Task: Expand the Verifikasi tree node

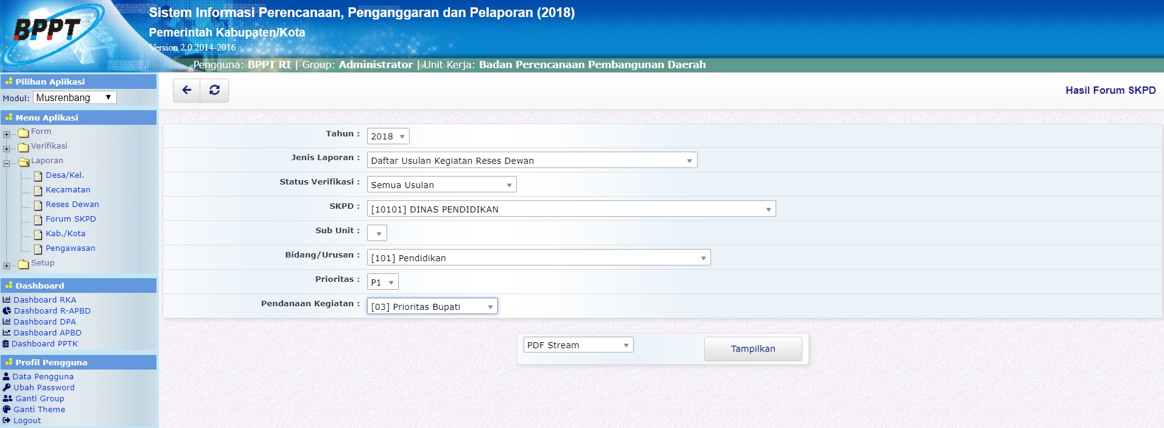Action: [6, 149]
